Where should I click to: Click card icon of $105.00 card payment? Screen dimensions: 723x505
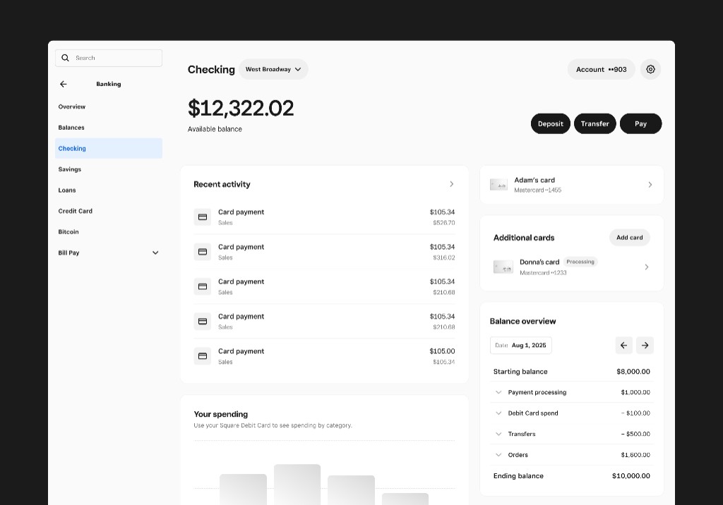(203, 355)
